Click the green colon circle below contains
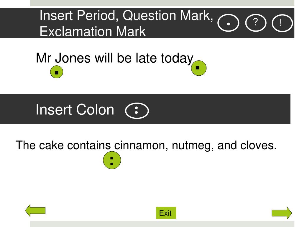The width and height of the screenshot is (302, 227). tap(112, 160)
